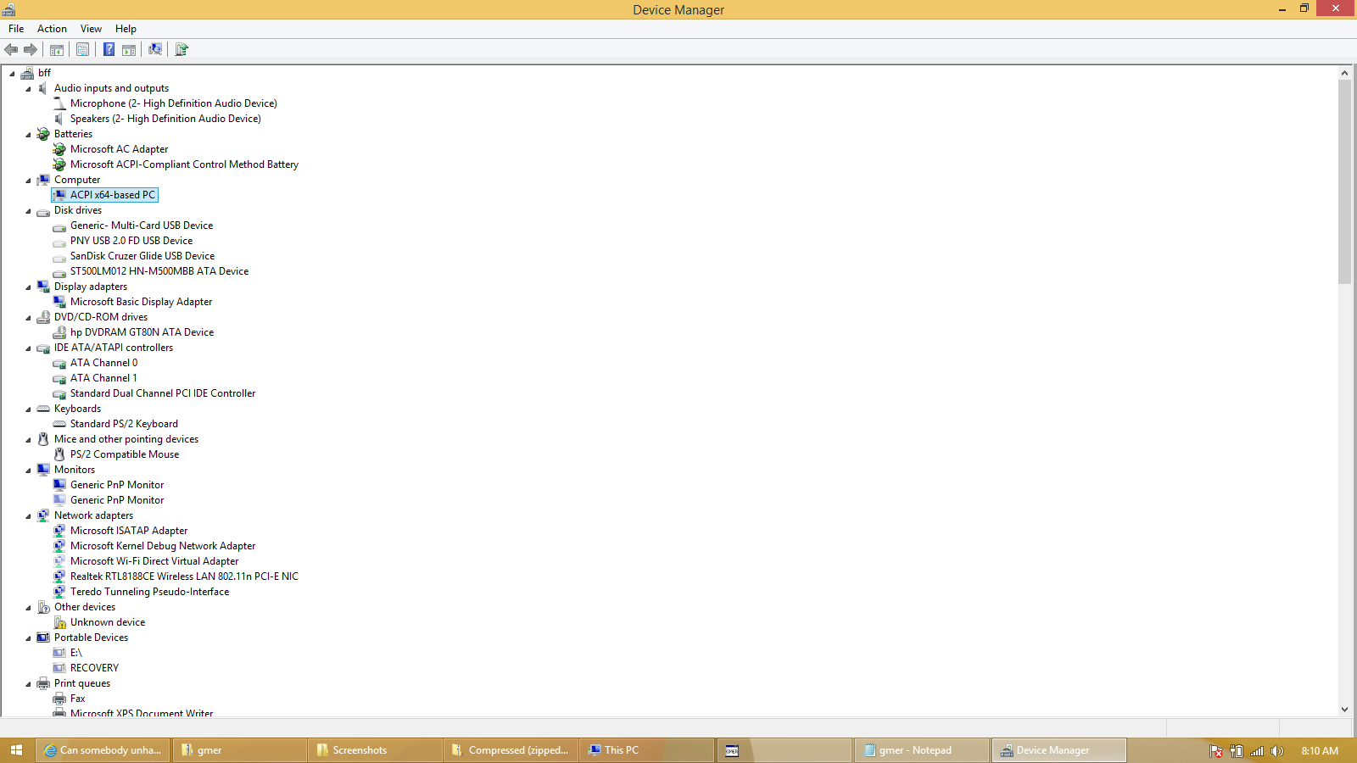
Task: Click the scrollbar down arrow
Action: 1344,710
